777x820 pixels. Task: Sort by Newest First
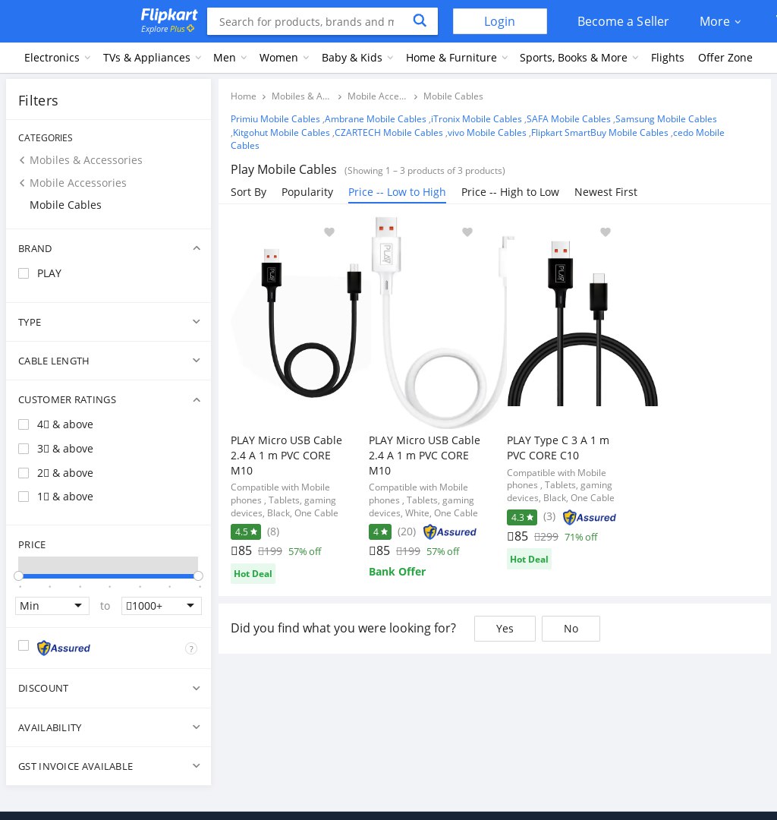pos(606,192)
